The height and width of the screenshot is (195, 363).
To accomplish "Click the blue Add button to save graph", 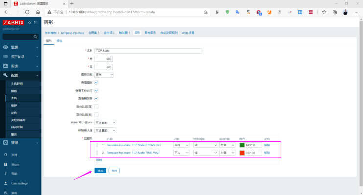I will pyautogui.click(x=100, y=171).
